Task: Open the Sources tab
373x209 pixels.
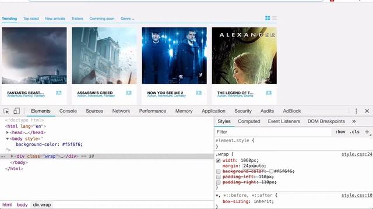Action: click(x=94, y=111)
